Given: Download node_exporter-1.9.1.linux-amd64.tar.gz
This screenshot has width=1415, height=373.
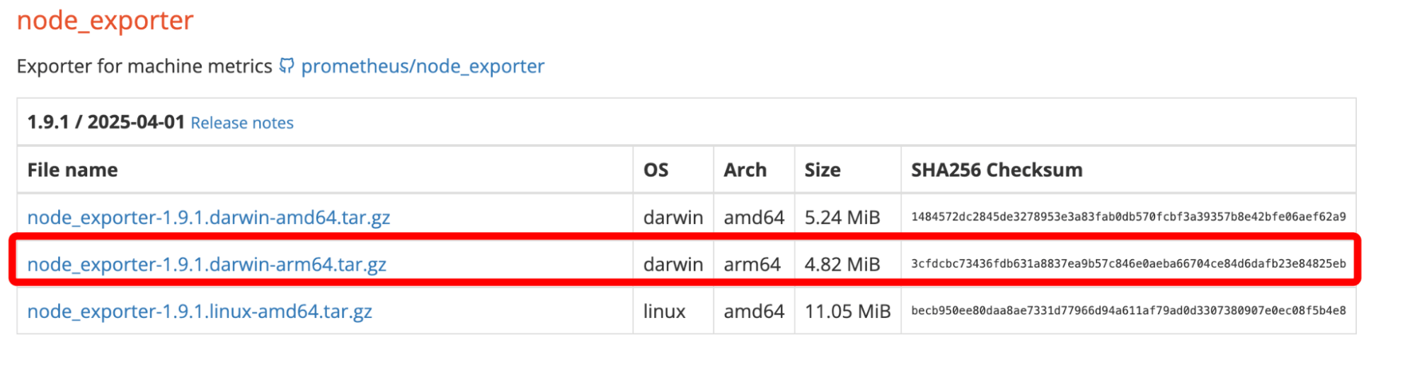Looking at the screenshot, I should [200, 312].
